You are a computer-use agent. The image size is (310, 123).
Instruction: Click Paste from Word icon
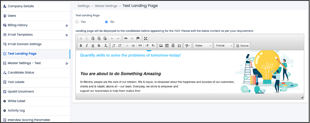[x=105, y=39]
